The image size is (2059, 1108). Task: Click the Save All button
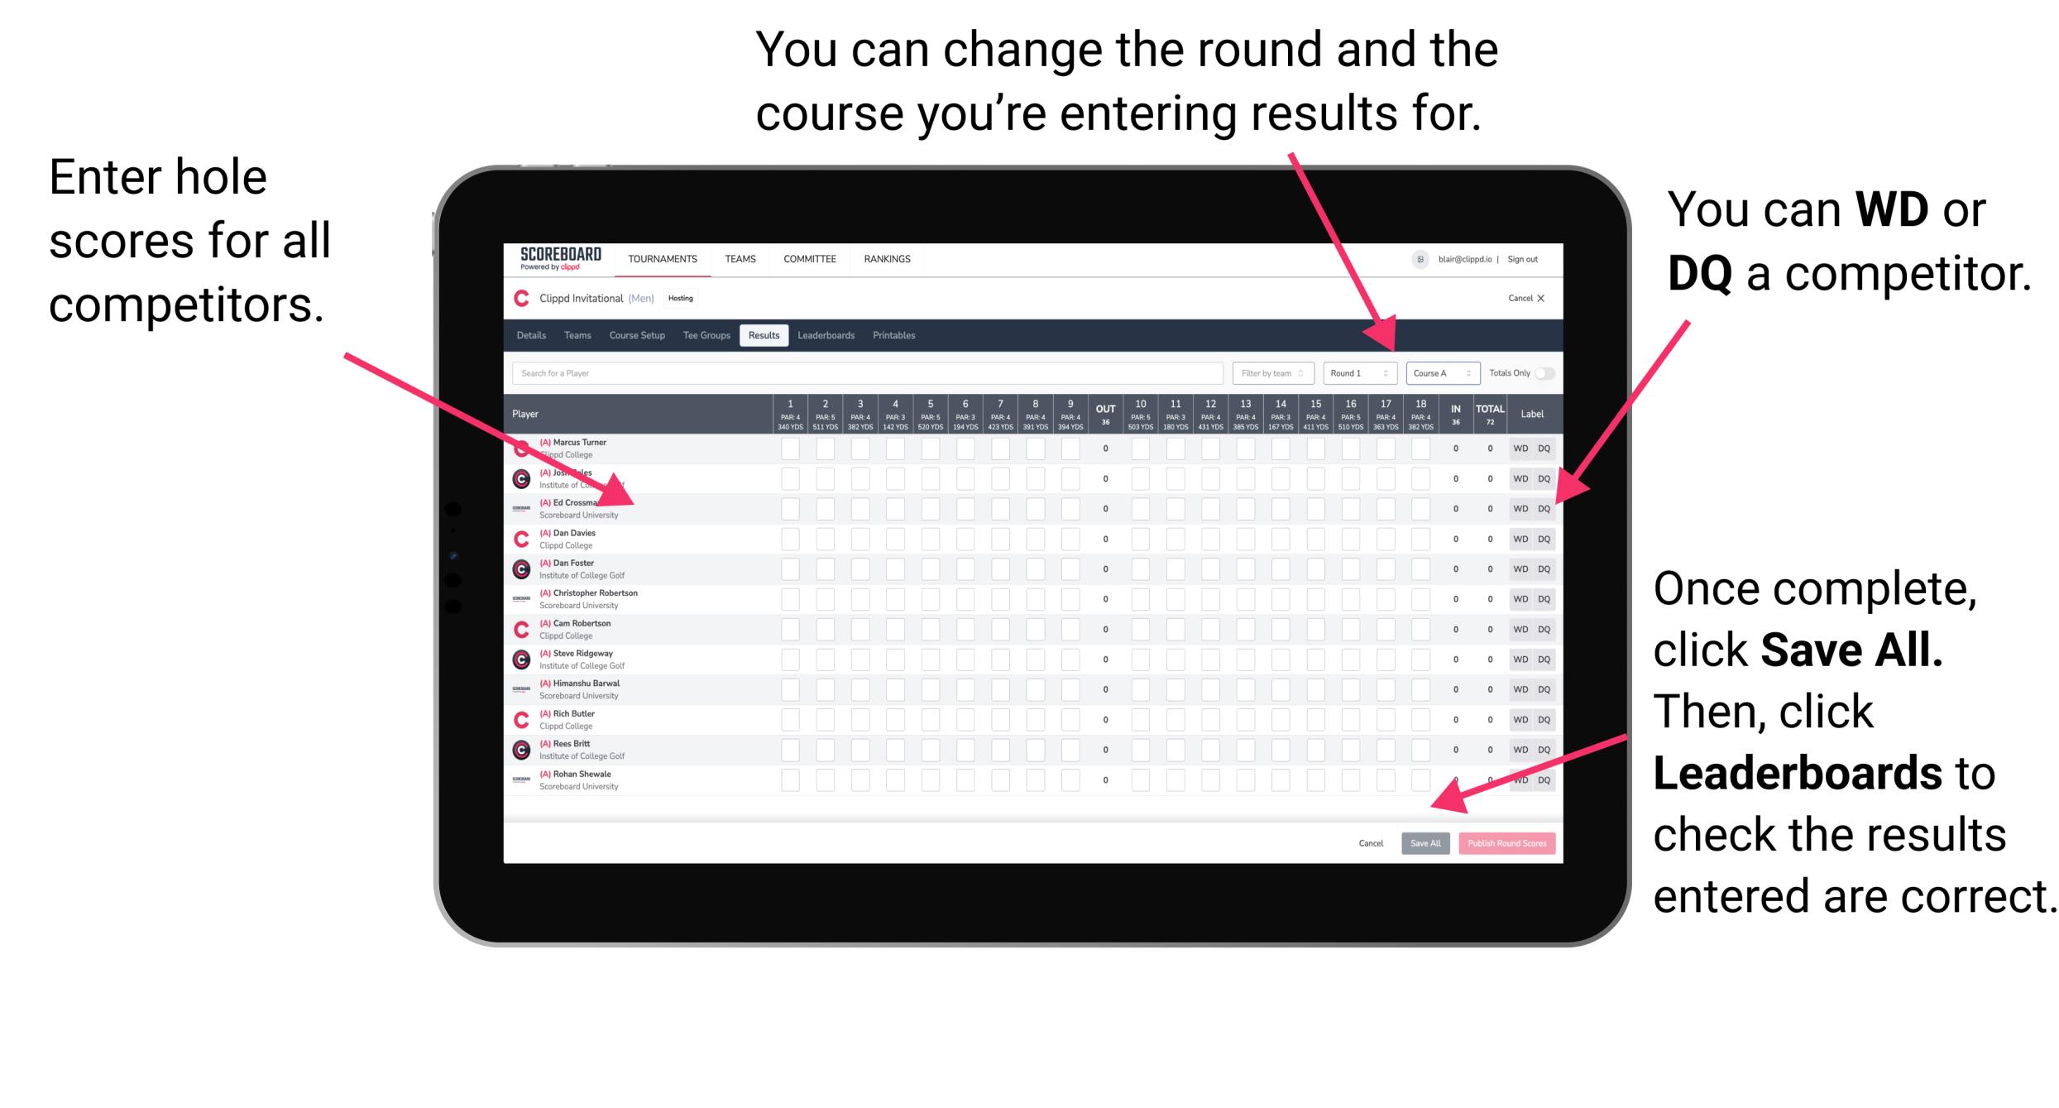[x=1425, y=842]
